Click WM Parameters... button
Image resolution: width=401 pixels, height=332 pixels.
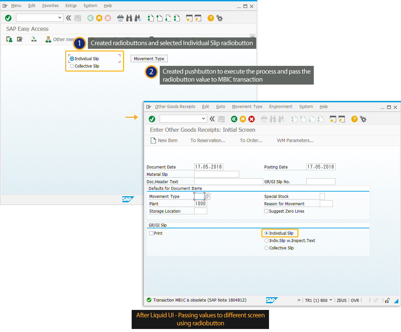[295, 140]
